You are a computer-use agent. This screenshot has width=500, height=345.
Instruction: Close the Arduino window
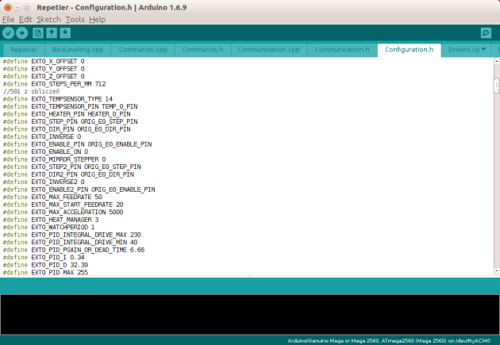click(x=8, y=7)
